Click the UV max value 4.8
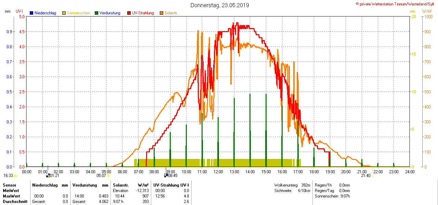 [x=186, y=196]
